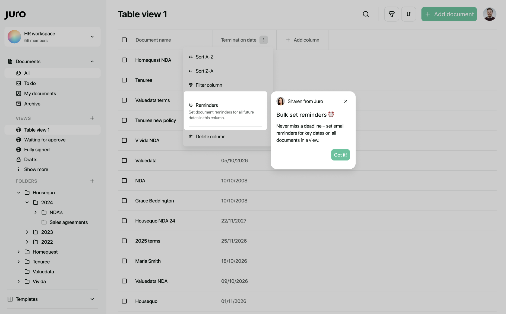Click the Document name column header
Viewport: 506px width, 314px height.
(x=153, y=40)
